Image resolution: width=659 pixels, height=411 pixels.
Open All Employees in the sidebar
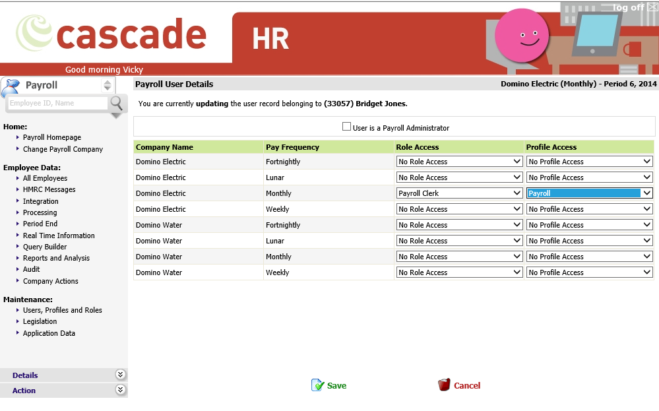(x=45, y=178)
